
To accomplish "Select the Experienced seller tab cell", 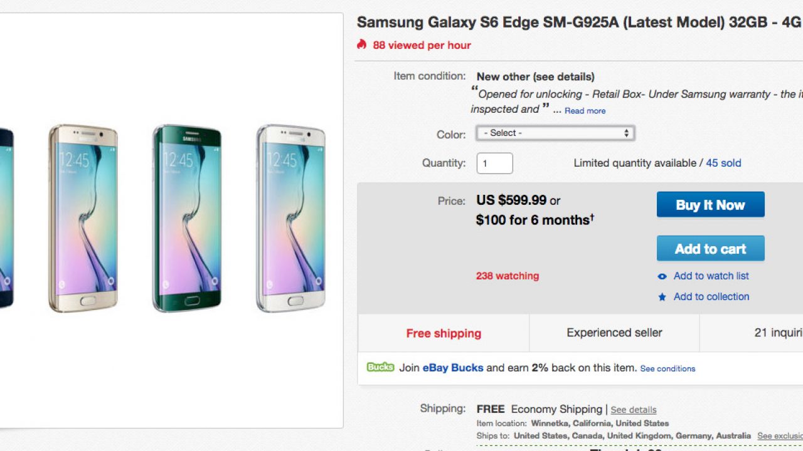I will 614,333.
